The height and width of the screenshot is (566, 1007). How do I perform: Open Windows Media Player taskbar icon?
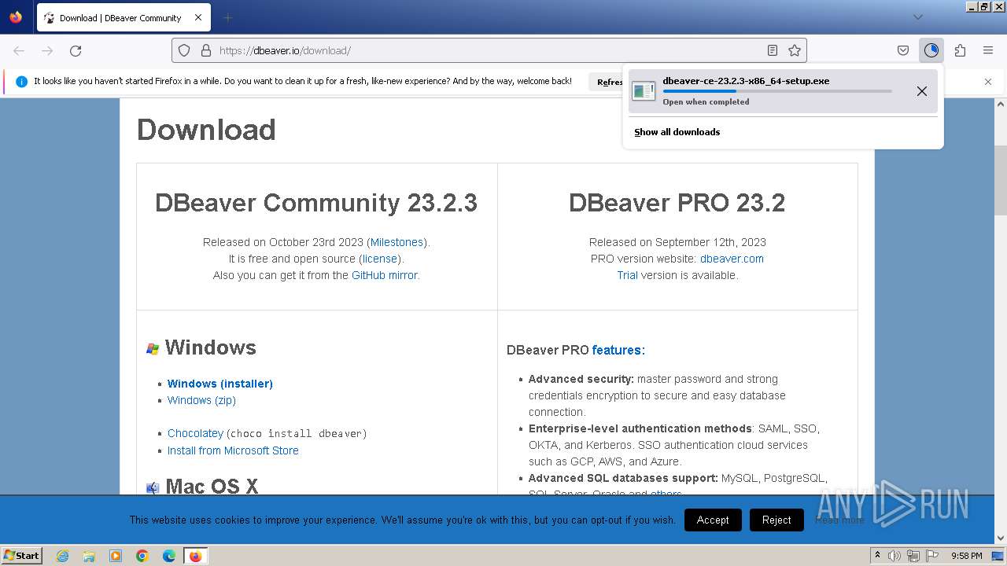click(x=116, y=556)
